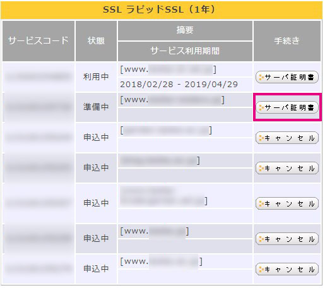Click the orange arrow icon on 準備中 row button
Screen dimensions: 325x288
pos(261,107)
